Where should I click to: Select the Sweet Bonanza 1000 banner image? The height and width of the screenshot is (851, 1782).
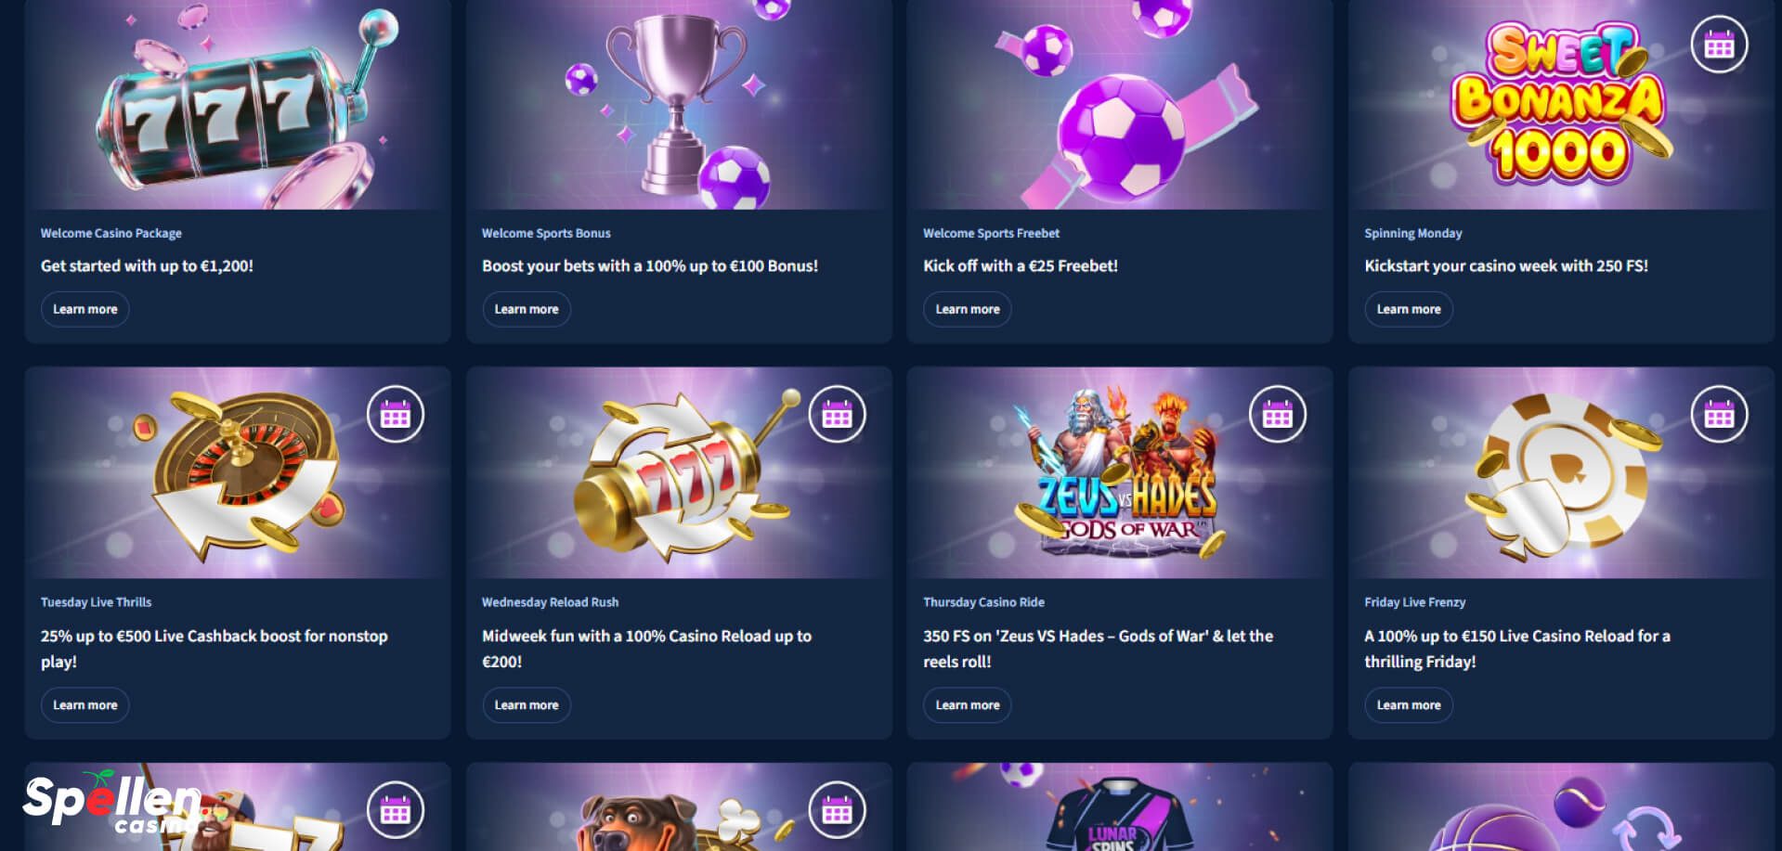(x=1561, y=104)
